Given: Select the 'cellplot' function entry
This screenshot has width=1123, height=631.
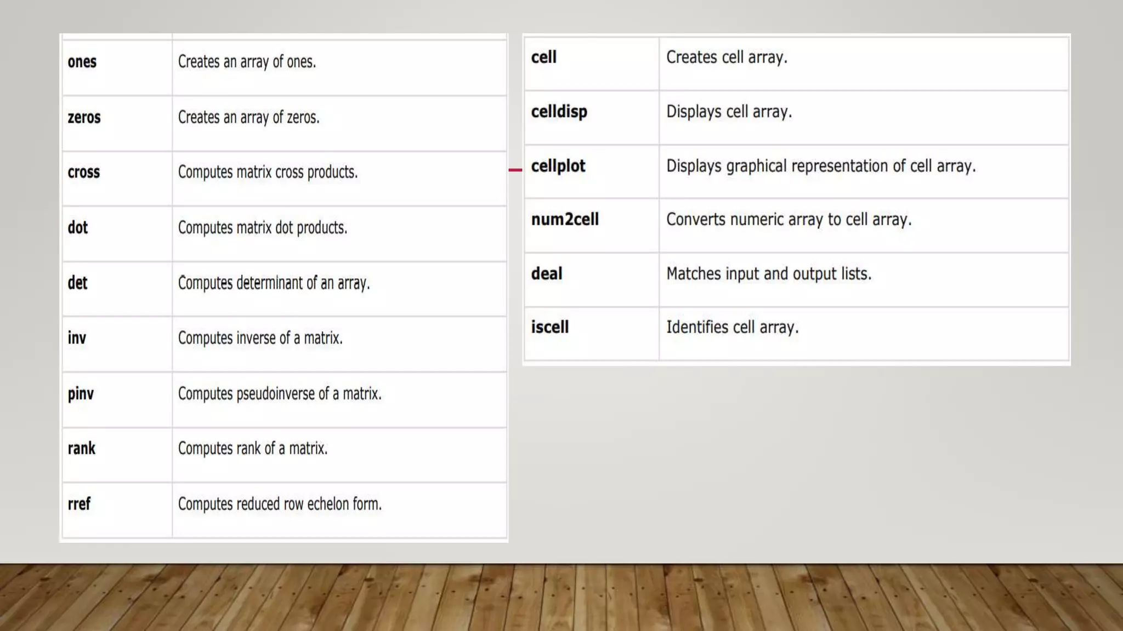Looking at the screenshot, I should click(558, 166).
